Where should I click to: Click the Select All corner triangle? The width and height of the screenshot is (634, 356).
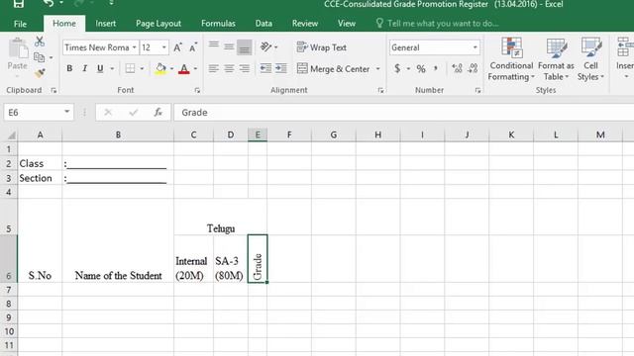(x=11, y=135)
